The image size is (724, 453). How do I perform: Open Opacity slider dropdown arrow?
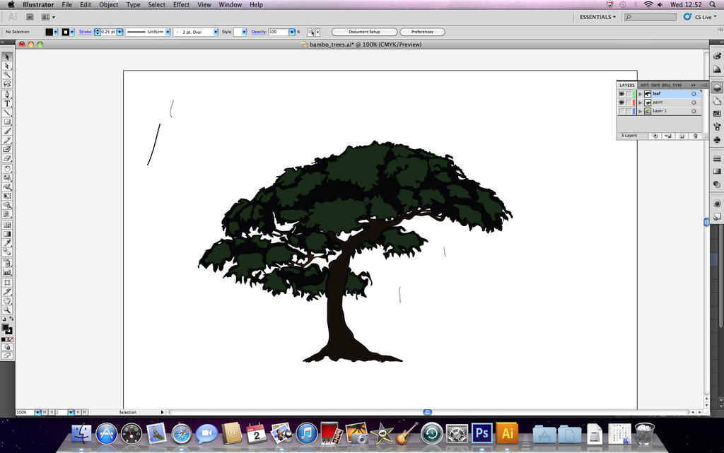pyautogui.click(x=292, y=32)
